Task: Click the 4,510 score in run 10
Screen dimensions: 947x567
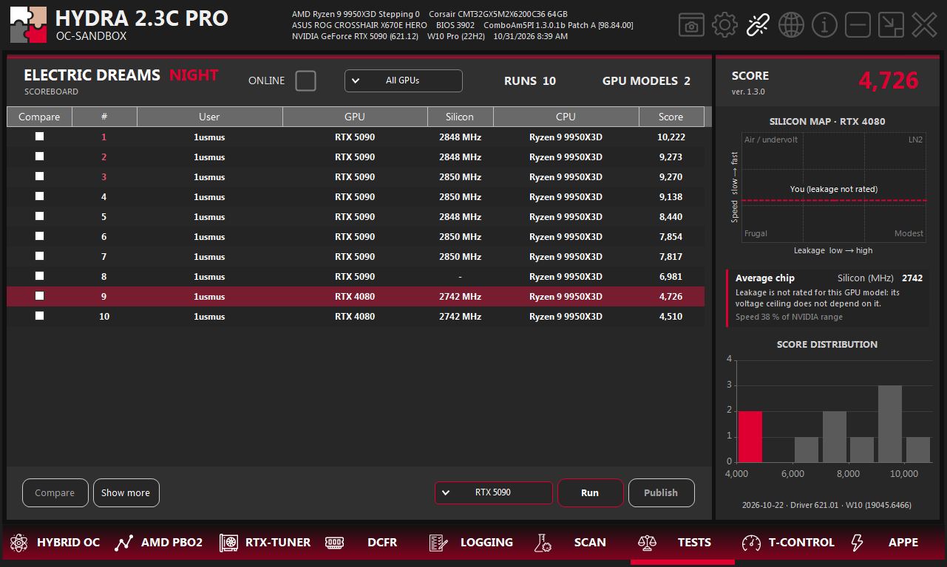Action: pos(671,316)
